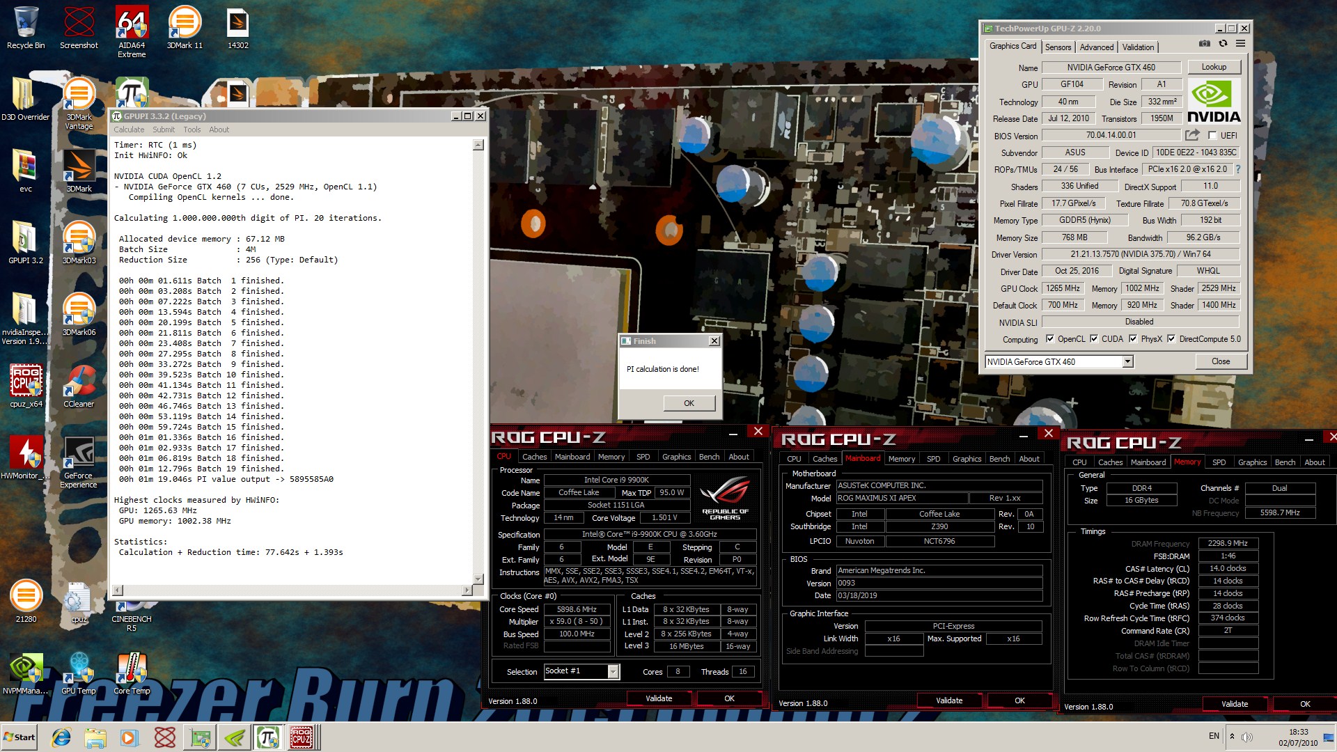Image resolution: width=1337 pixels, height=752 pixels.
Task: Launch 3DMark06 shortcut
Action: pyautogui.click(x=79, y=315)
